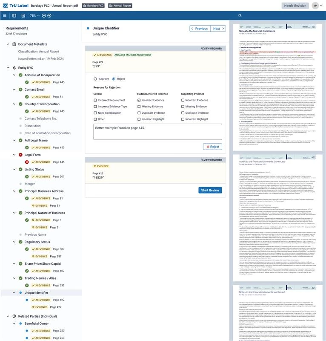Check the Need Collaboration box

pos(95,113)
